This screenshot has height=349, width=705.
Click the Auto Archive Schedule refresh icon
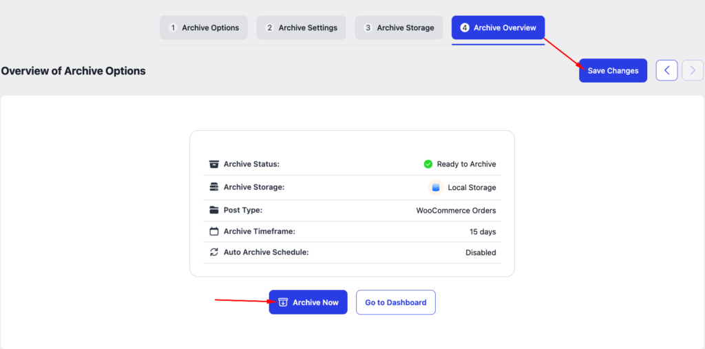click(214, 253)
